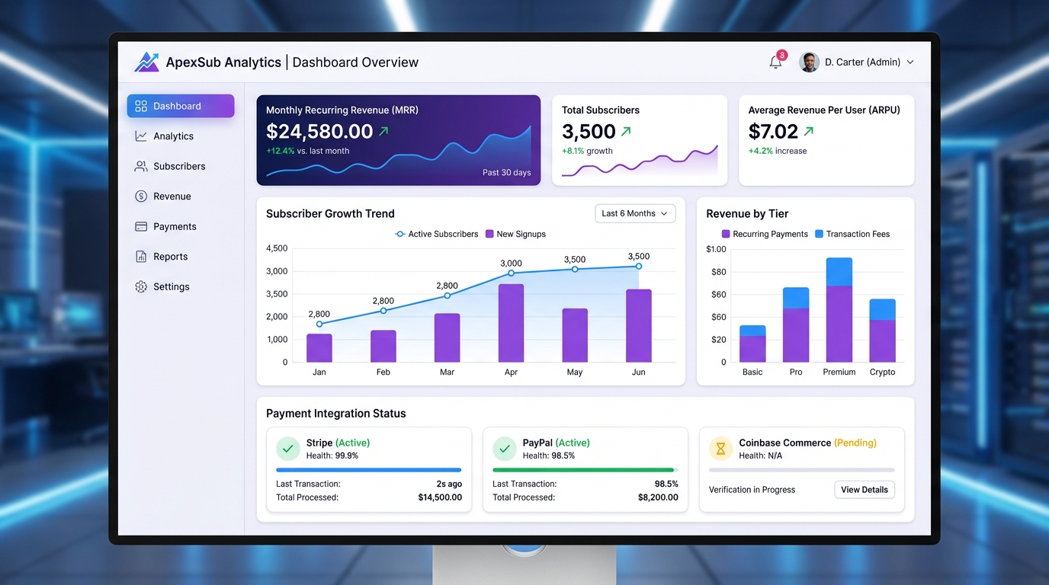The height and width of the screenshot is (585, 1049).
Task: Click the Stripe health progress bar
Action: (369, 470)
